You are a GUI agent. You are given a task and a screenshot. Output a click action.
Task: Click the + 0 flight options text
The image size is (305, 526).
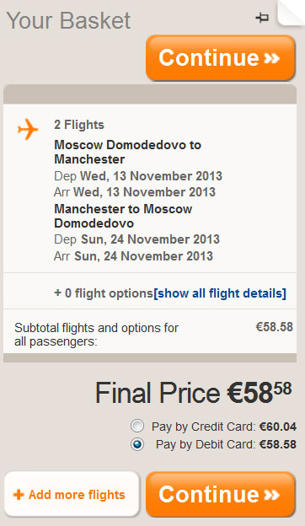tap(104, 293)
